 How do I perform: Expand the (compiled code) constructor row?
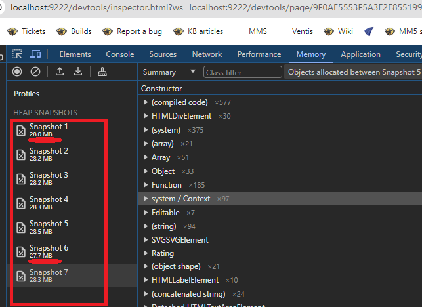pos(146,102)
